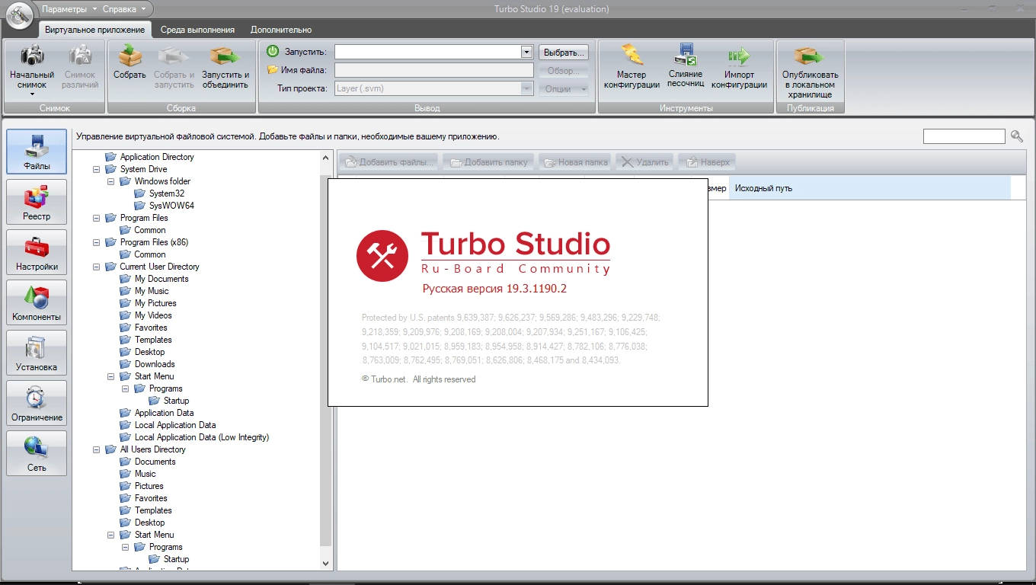Click the Начальный снимок camera icon
The height and width of the screenshot is (585, 1036).
(x=32, y=56)
